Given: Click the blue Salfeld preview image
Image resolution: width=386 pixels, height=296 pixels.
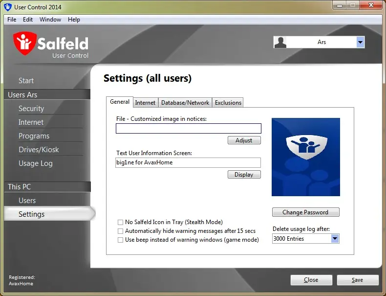Looking at the screenshot, I should point(306,157).
